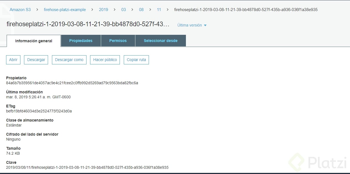Click the Última modificación date value
Viewport: 350px width, 174px height.
[38, 97]
